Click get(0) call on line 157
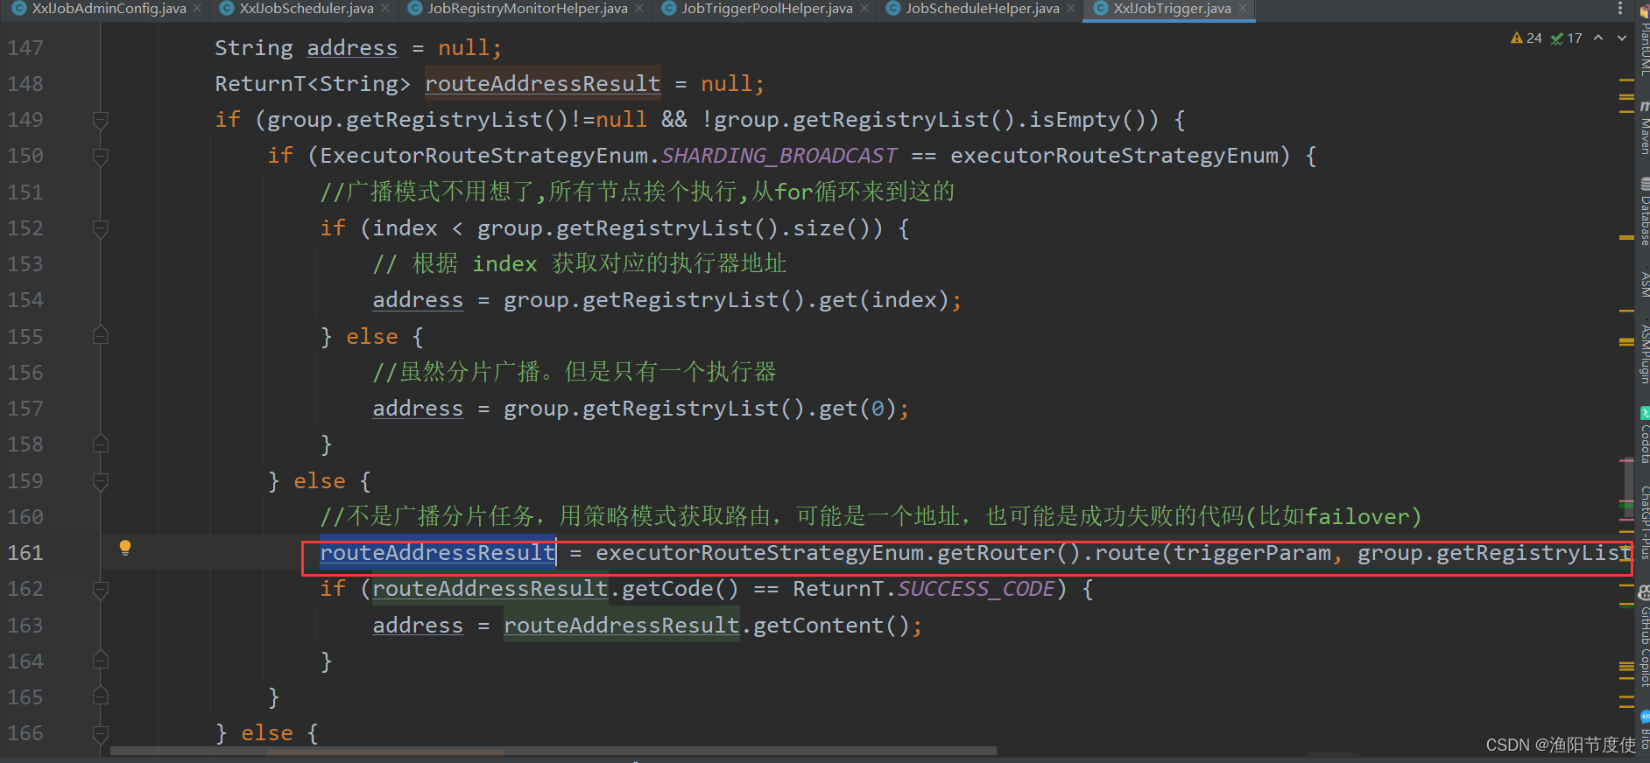The height and width of the screenshot is (763, 1650). click(x=857, y=409)
